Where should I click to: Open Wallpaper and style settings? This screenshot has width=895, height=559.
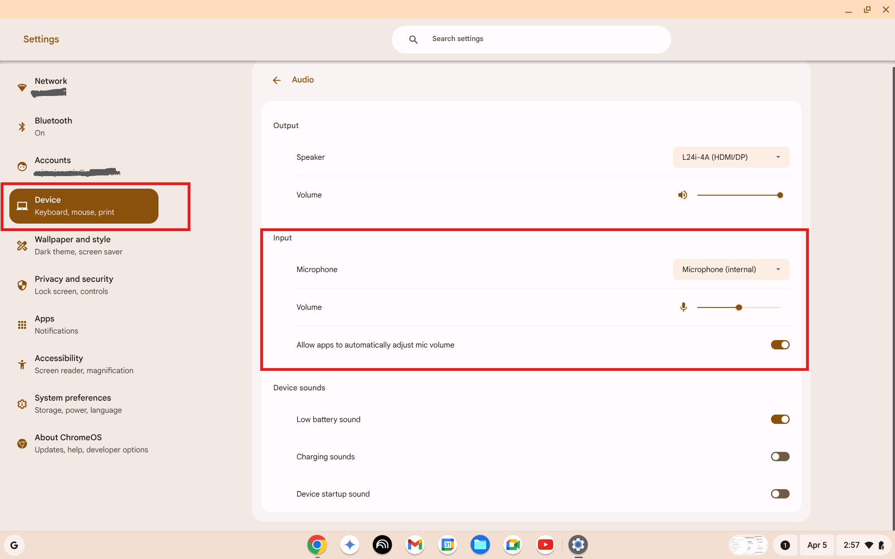72,245
